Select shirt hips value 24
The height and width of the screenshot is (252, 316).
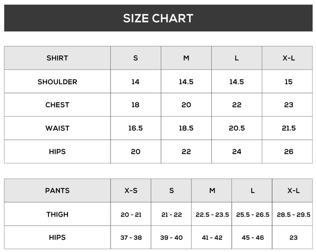[x=236, y=152]
